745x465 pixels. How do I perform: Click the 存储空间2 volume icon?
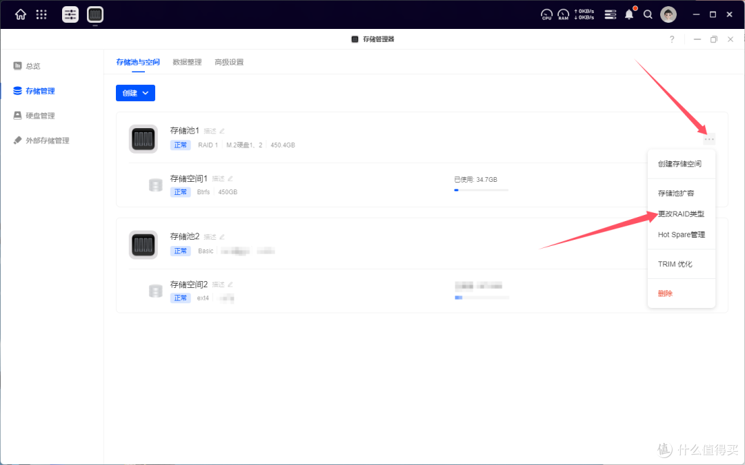coord(155,291)
